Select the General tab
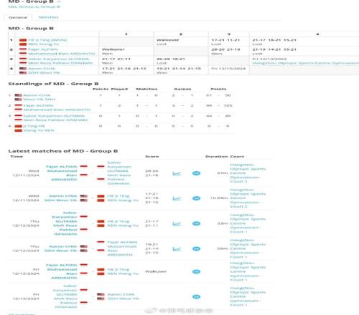This screenshot has width=359, height=315. point(18,17)
